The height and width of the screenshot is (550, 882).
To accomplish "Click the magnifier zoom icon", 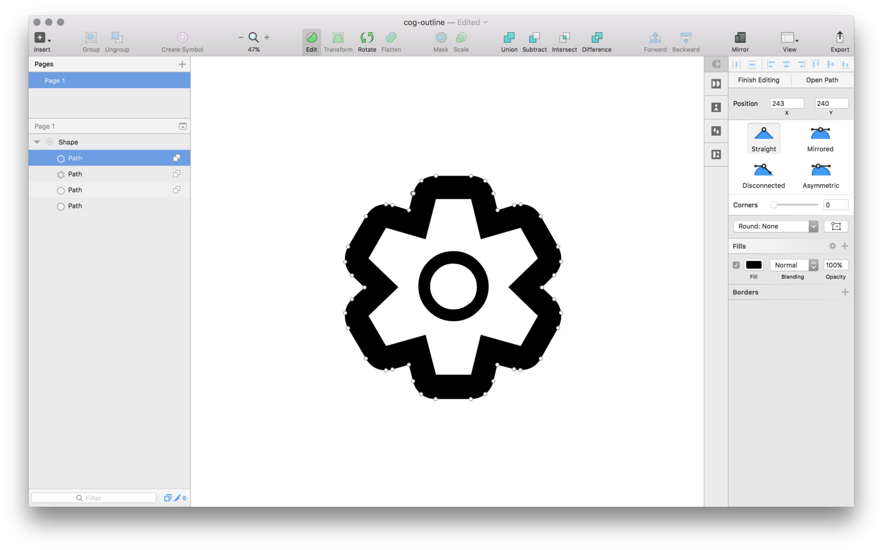I will [x=254, y=37].
